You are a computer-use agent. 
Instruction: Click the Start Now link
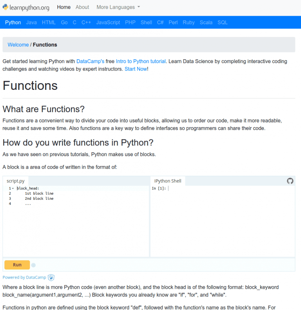(x=136, y=69)
